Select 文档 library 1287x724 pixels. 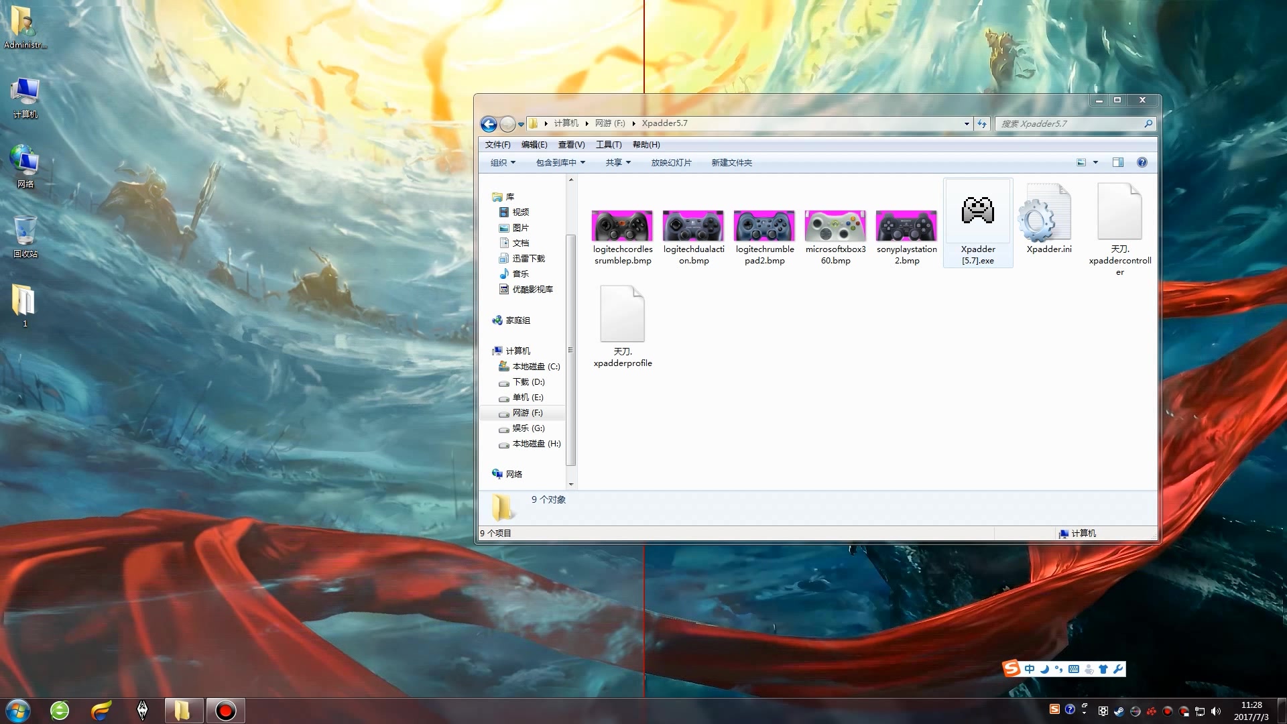[x=514, y=243]
